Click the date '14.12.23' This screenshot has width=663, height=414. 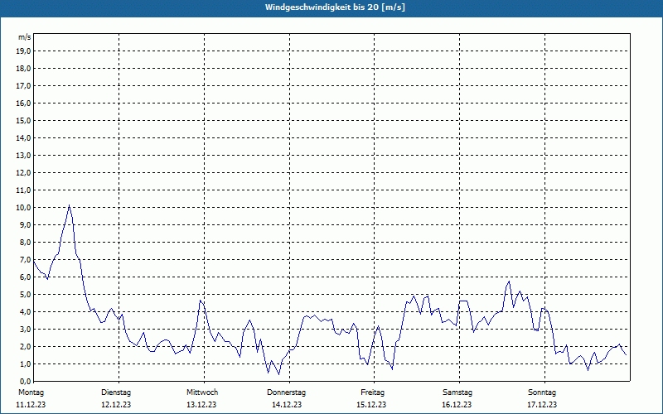tap(287, 405)
